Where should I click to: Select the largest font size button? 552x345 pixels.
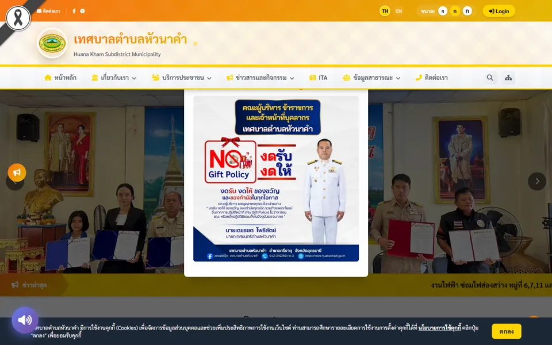467,11
